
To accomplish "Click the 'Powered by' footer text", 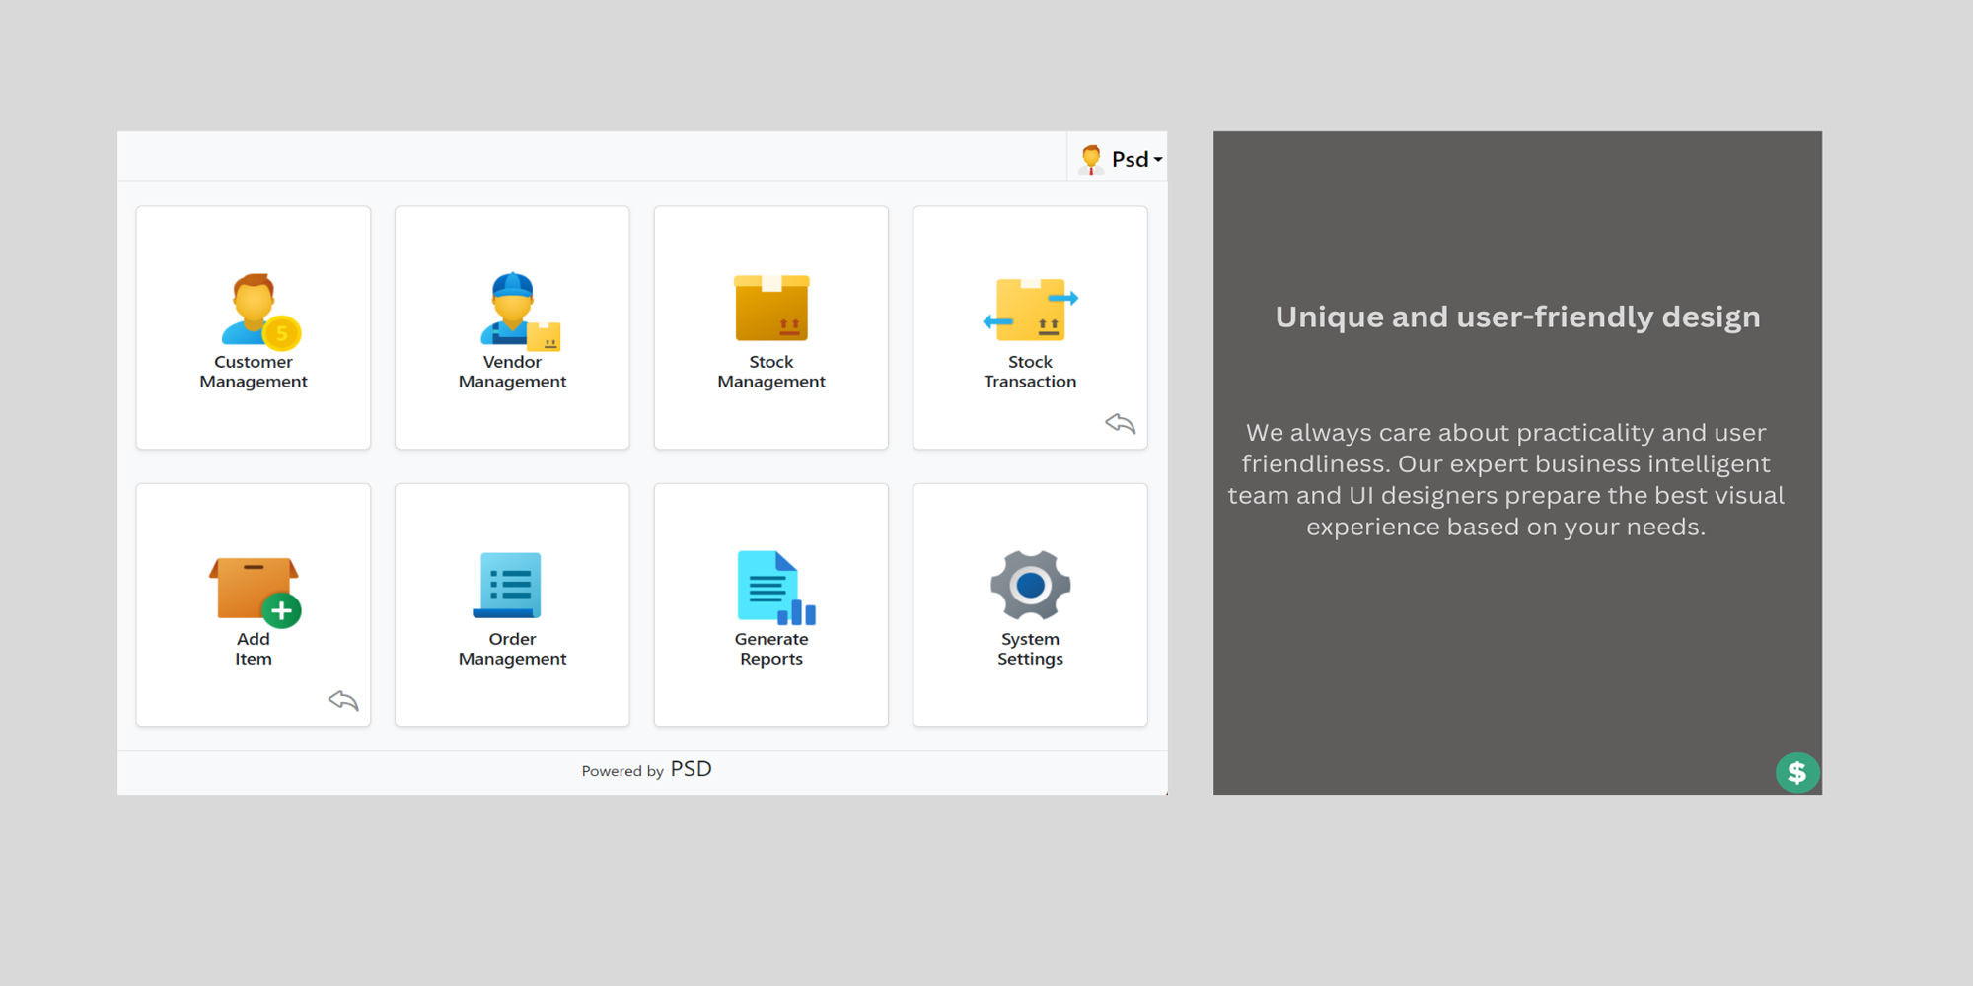I will click(622, 771).
